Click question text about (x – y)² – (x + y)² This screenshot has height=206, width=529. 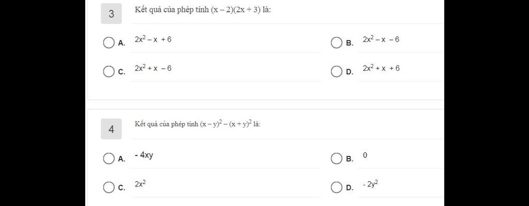(198, 124)
